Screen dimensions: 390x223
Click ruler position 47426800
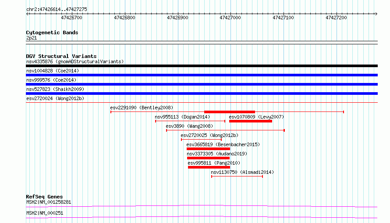tap(124, 18)
